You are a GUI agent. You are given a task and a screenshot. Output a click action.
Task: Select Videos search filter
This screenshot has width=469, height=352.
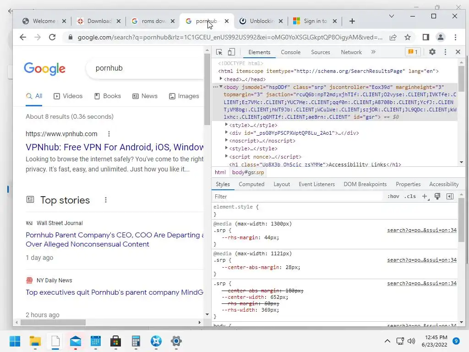coord(68,96)
